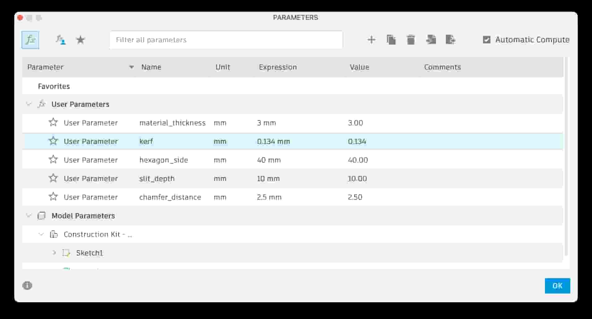Select the slit_depth name cell
Viewport: 592px width, 319px height.
157,179
